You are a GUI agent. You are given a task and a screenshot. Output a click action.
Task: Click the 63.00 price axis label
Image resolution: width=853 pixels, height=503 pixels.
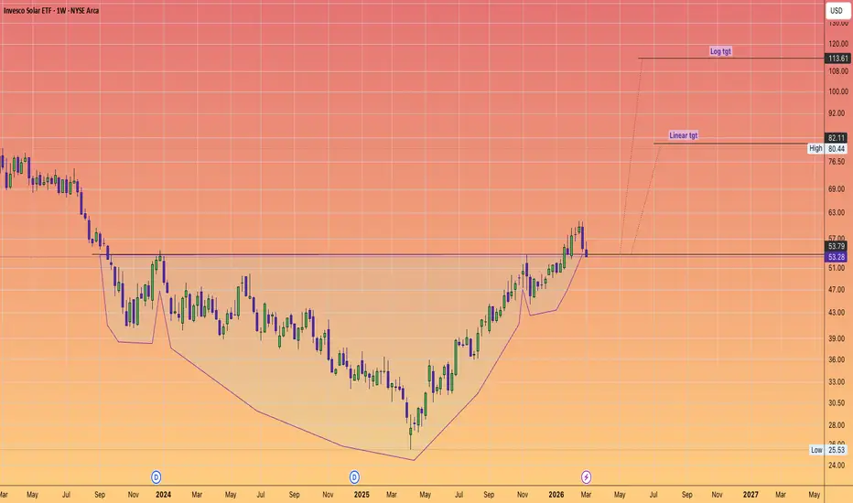point(837,212)
